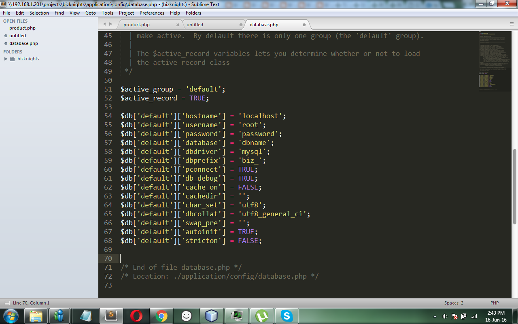Open Google Chrome from the taskbar
The height and width of the screenshot is (324, 518).
[161, 316]
